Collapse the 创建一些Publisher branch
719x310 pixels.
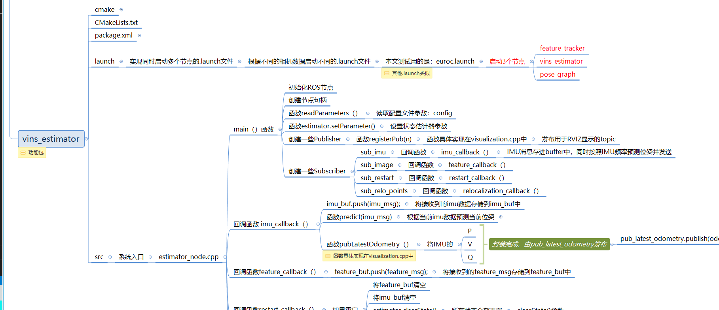pyautogui.click(x=348, y=139)
